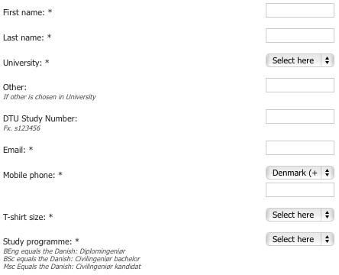Focus the Last name text box
Image resolution: width=339 pixels, height=275 pixels.
(x=300, y=36)
